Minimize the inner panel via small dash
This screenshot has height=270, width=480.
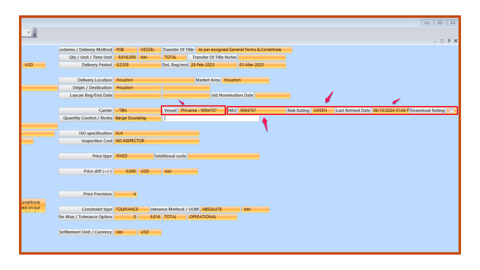[x=435, y=41]
